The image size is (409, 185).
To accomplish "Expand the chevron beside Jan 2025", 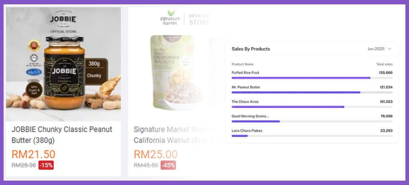I will pos(389,49).
